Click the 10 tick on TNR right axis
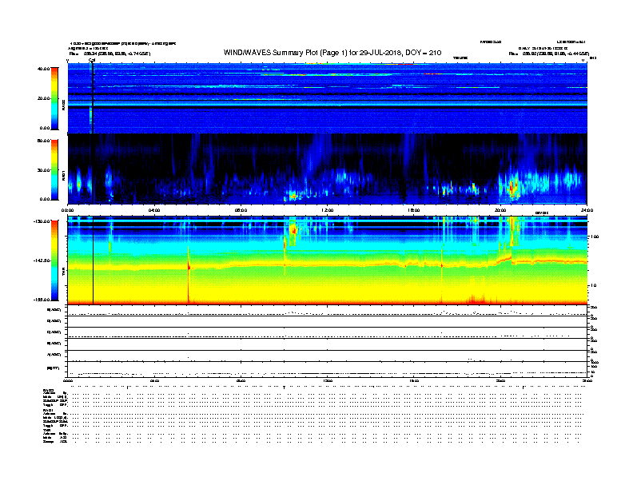Image resolution: width=633 pixels, height=489 pixels. [x=593, y=286]
